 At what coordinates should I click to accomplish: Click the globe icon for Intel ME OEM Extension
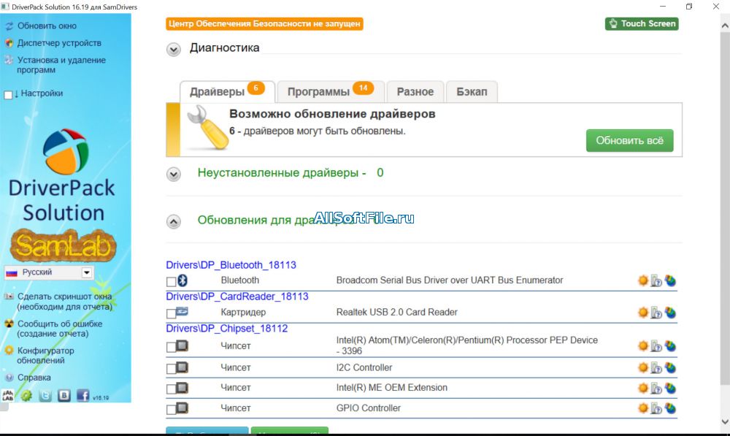670,388
